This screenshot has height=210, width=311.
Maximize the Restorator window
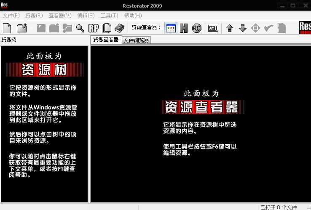click(293, 5)
